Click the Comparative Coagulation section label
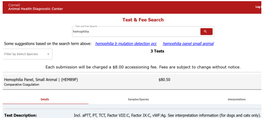Viewport: 264px width, 120px height. (x=21, y=85)
